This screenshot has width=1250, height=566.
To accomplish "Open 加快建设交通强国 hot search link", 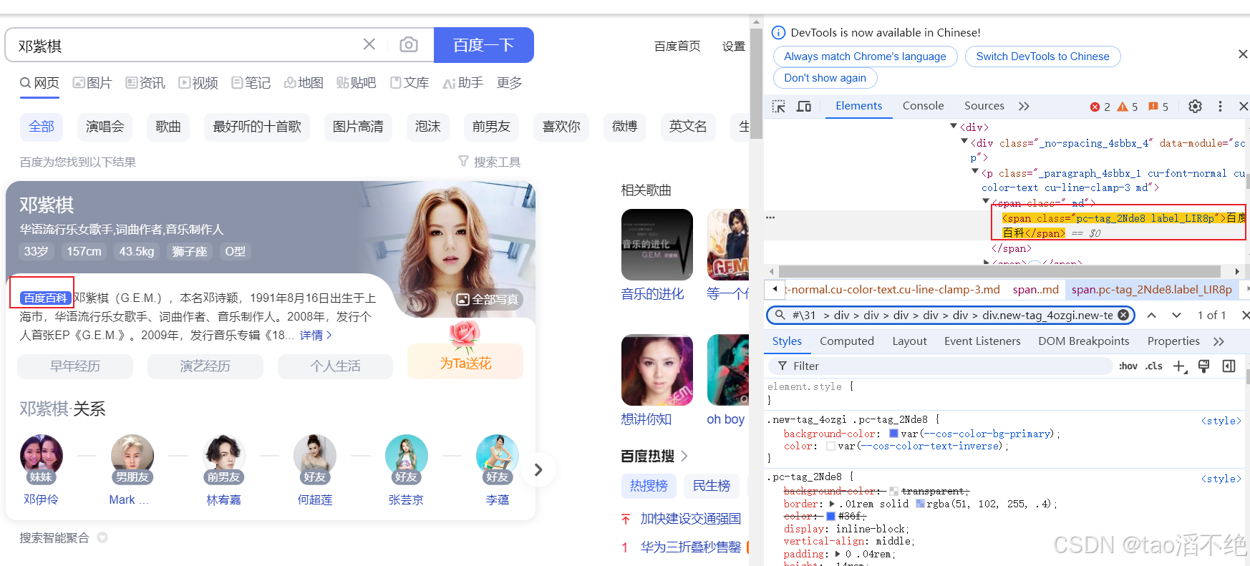I will [691, 519].
